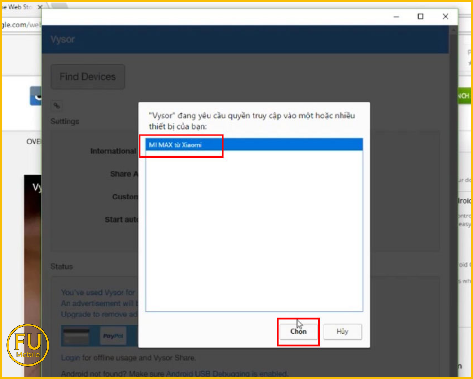Close the Chrome Web Store tab

coord(39,8)
